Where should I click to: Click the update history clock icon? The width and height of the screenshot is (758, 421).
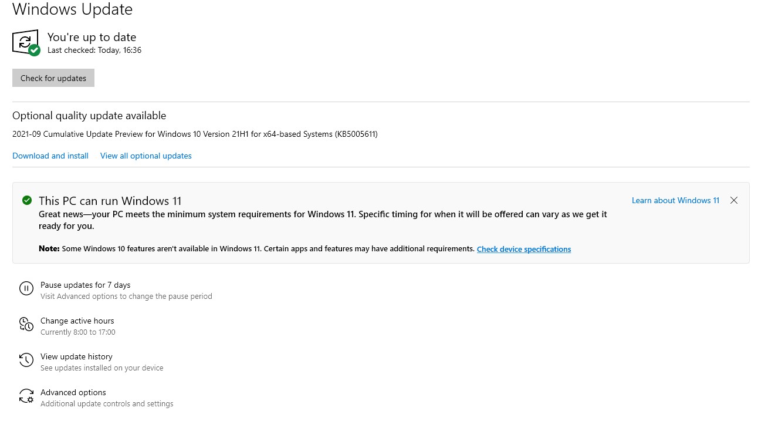coord(26,360)
